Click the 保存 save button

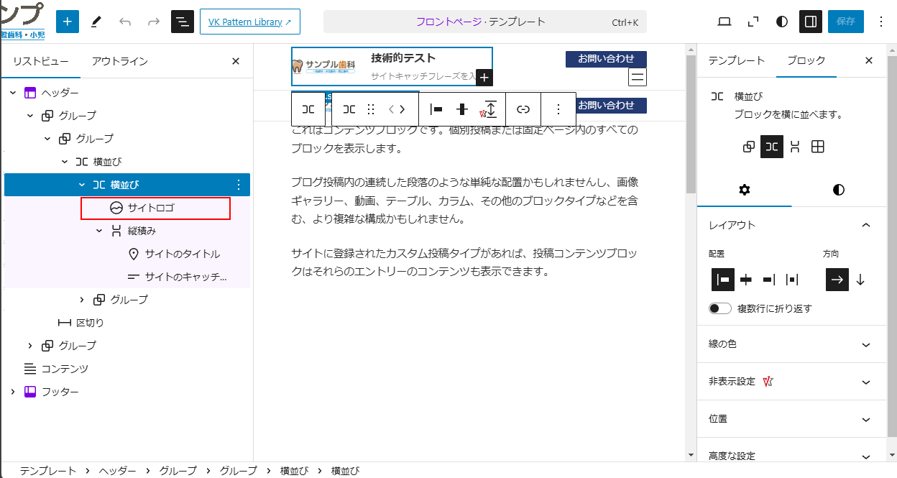click(845, 22)
